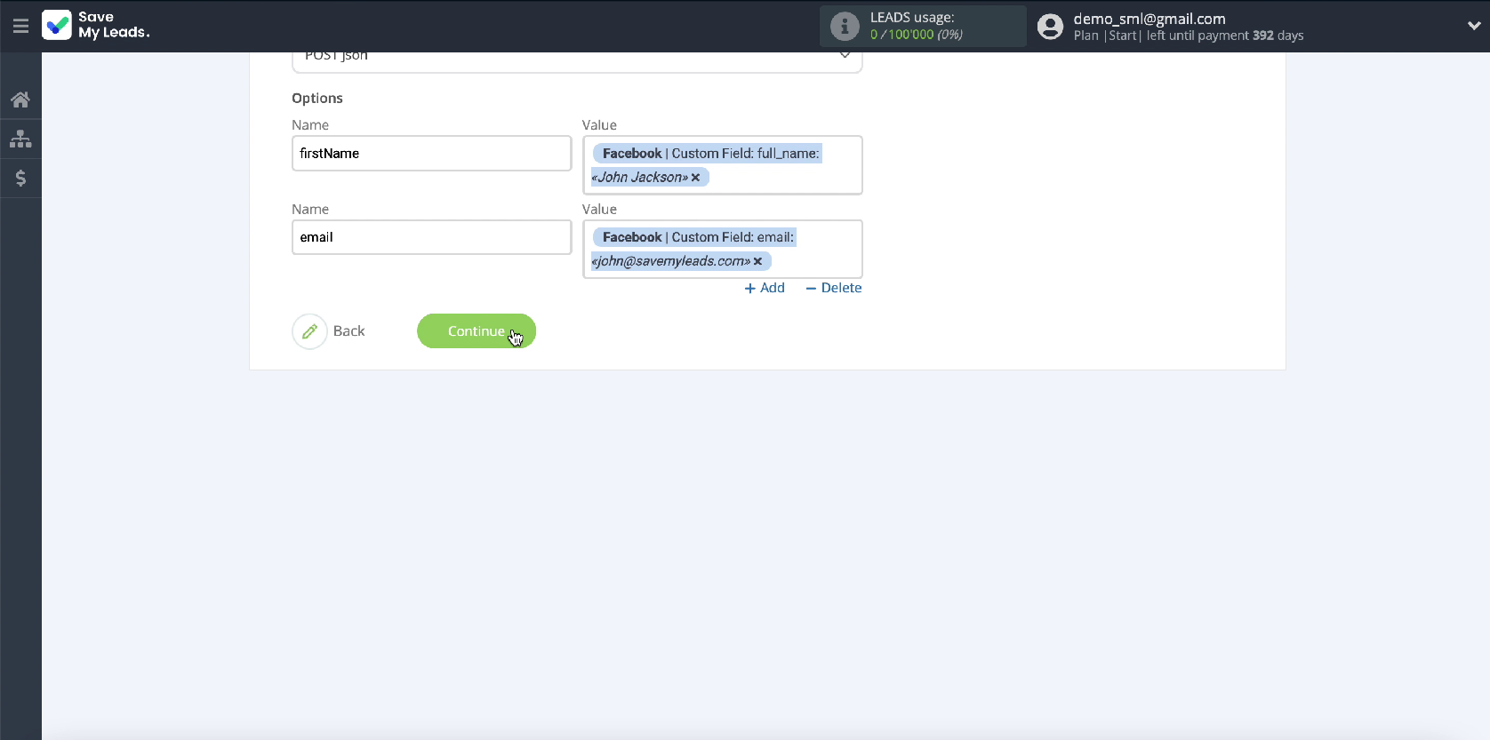Click the user account avatar icon
Viewport: 1490px width, 740px height.
coord(1050,27)
